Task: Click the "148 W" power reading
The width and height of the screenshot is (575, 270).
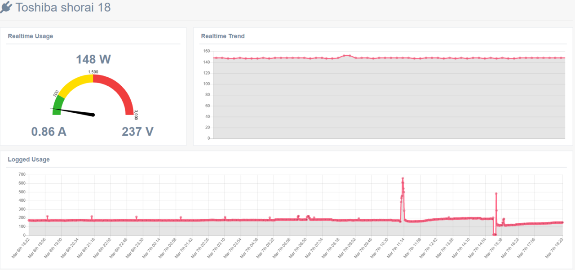Action: 93,59
